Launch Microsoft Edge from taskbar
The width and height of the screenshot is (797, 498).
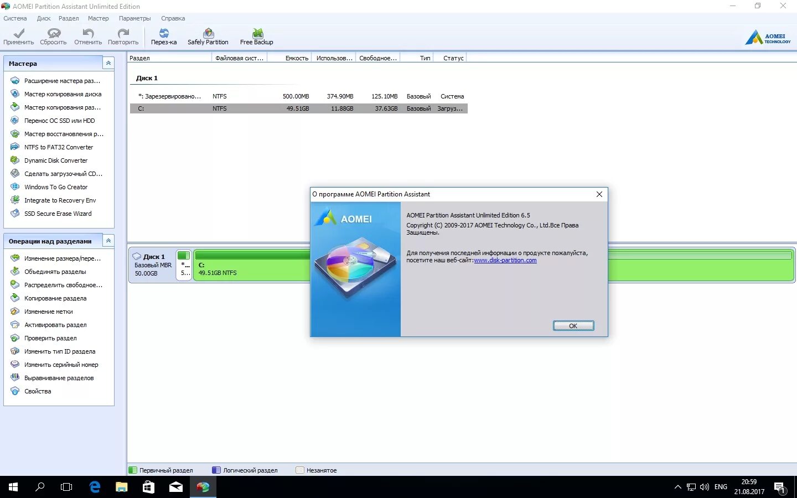coord(95,487)
